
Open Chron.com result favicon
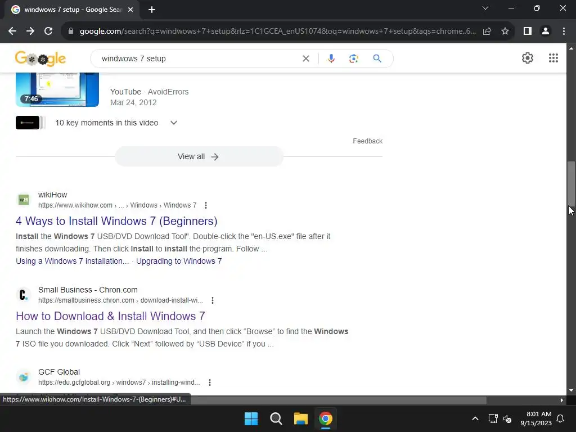pos(24,295)
